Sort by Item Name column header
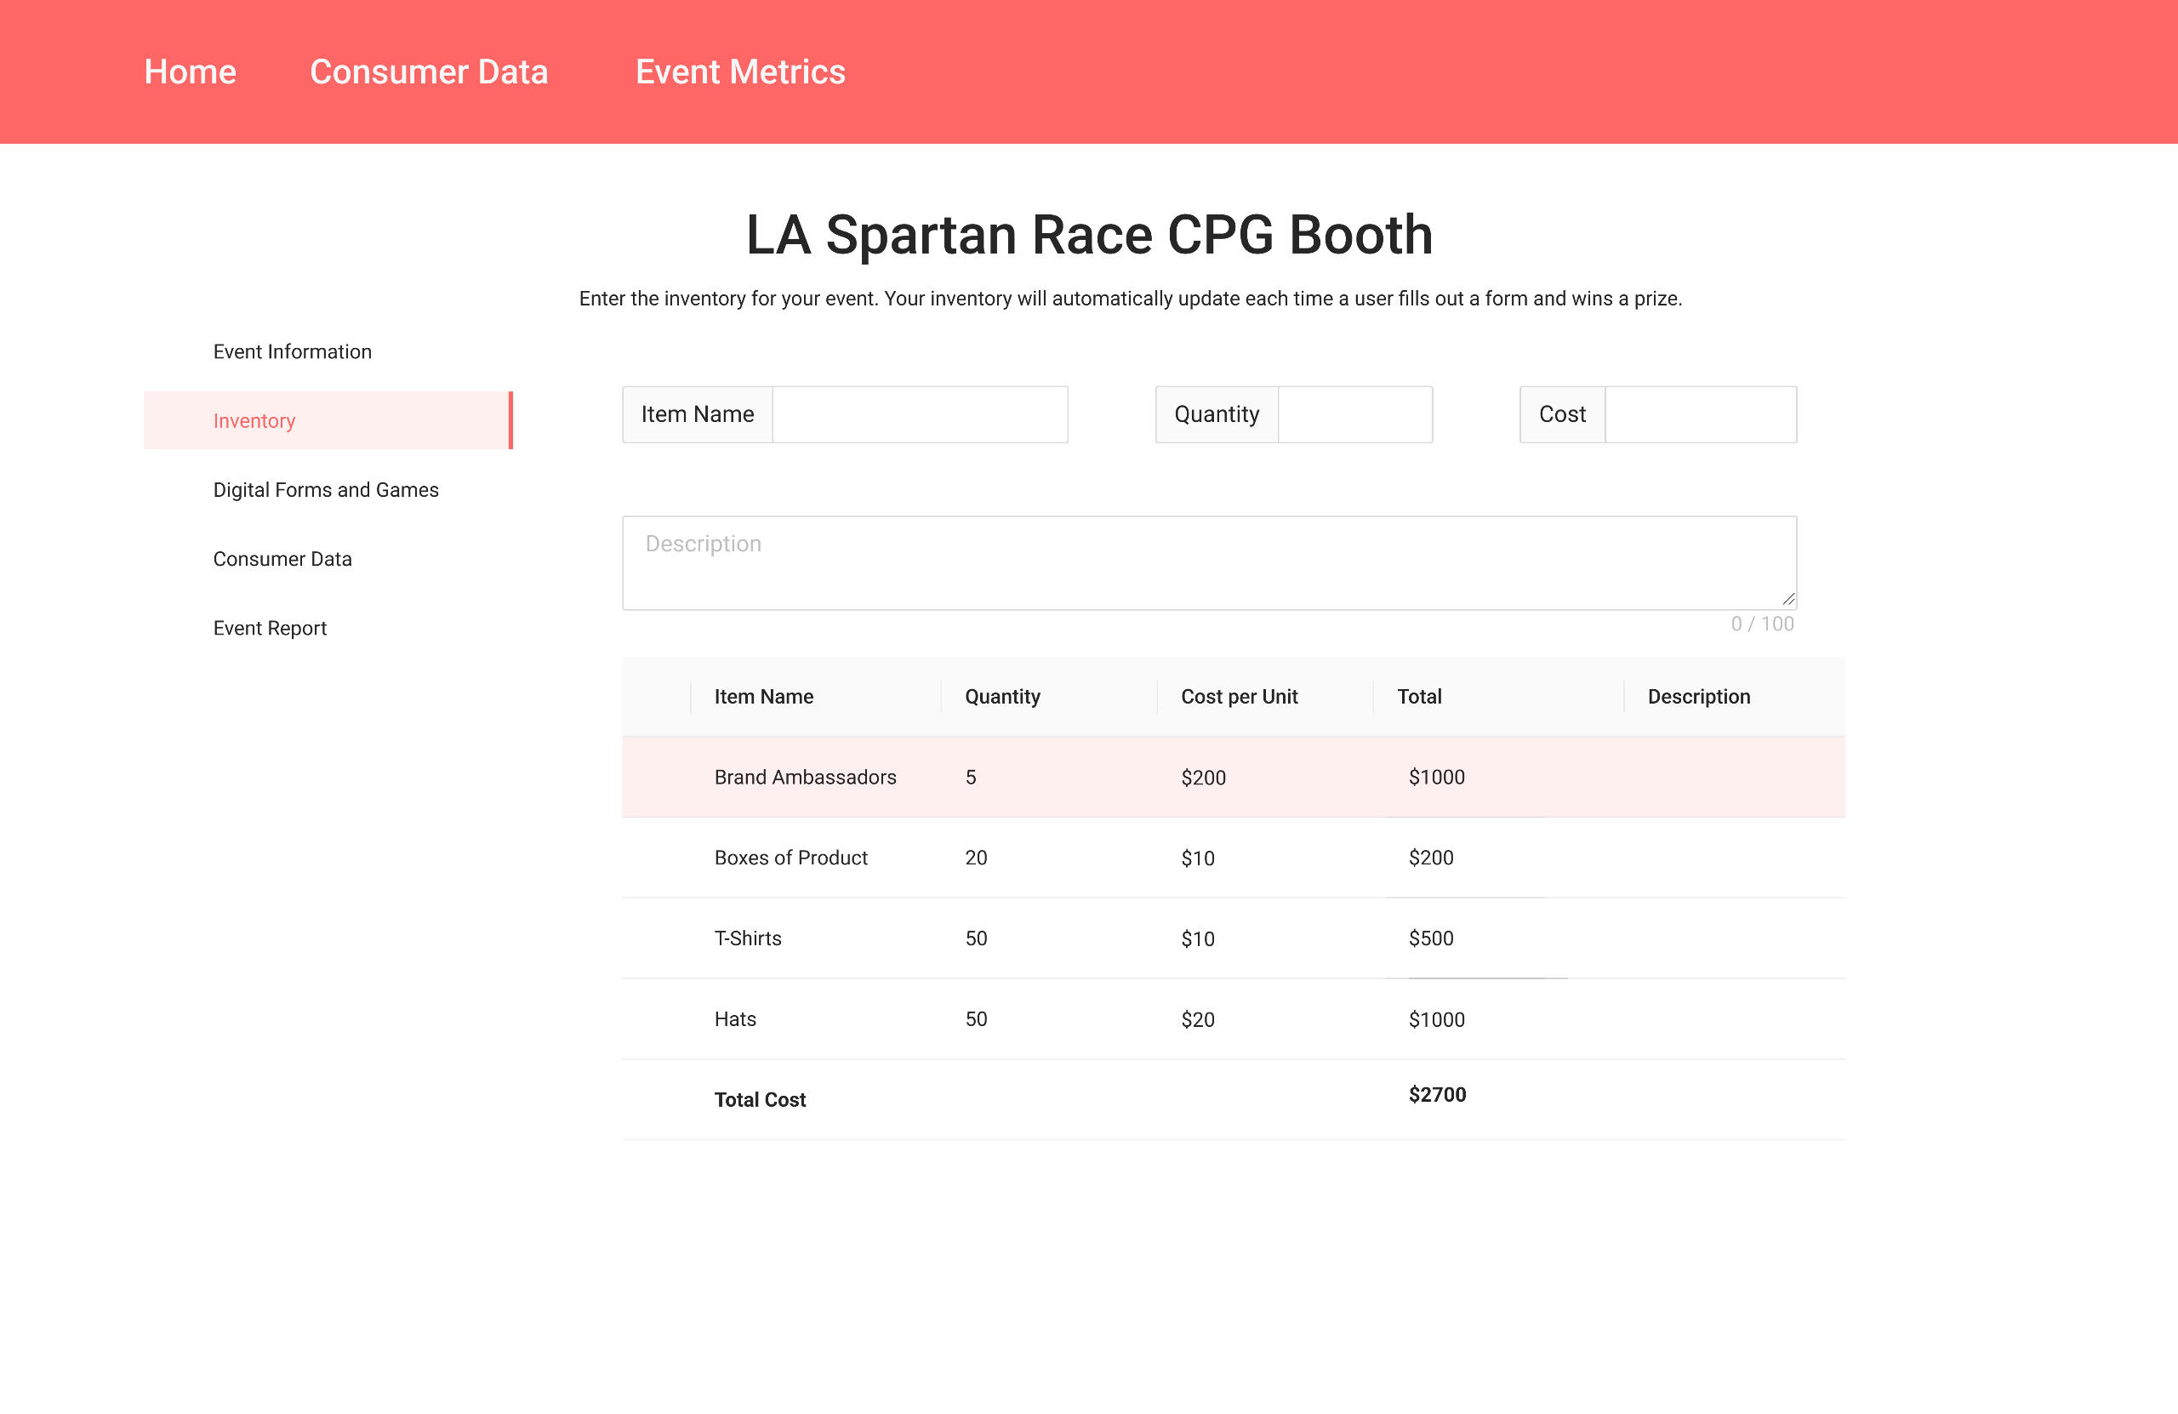 click(763, 697)
